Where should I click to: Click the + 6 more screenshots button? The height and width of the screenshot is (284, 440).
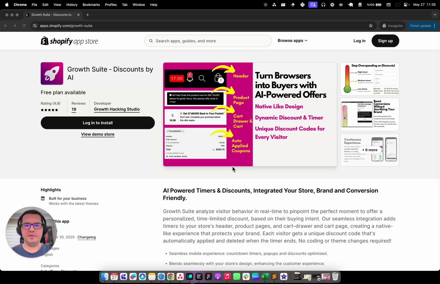coord(370,150)
